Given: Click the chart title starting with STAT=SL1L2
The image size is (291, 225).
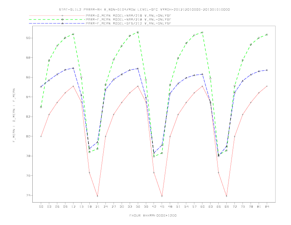Looking at the screenshot, I should [144, 10].
